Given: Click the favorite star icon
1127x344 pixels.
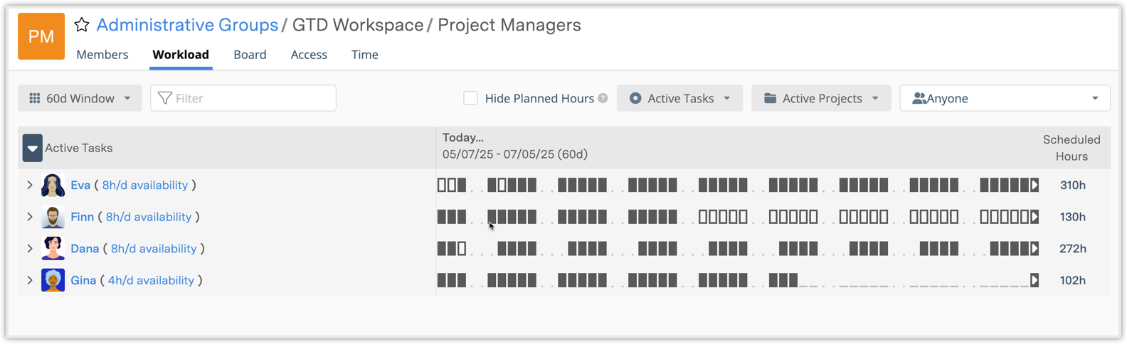Looking at the screenshot, I should [82, 25].
